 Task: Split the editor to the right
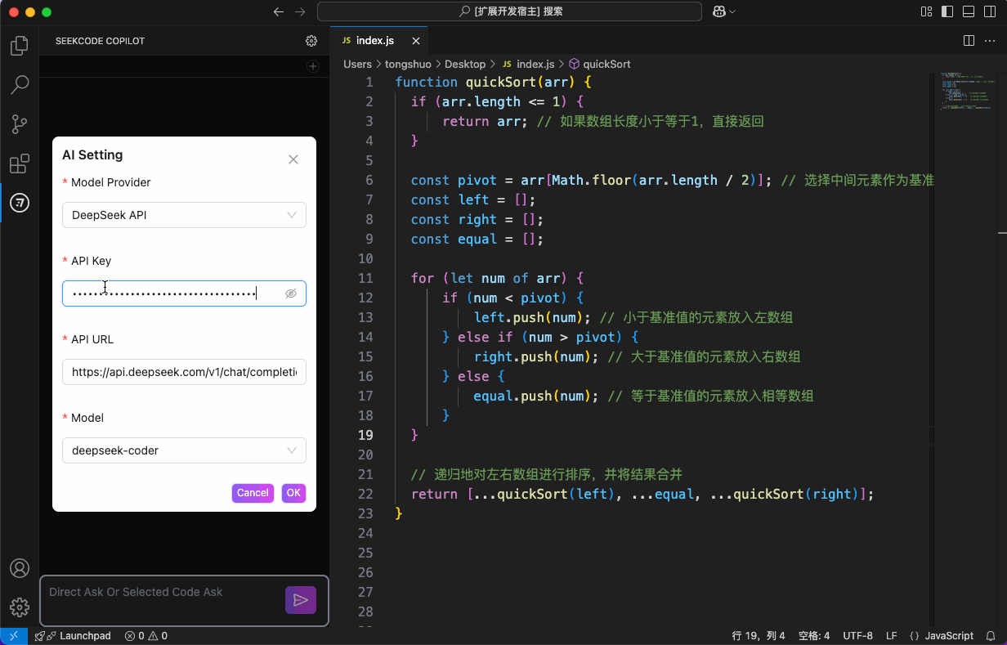969,41
